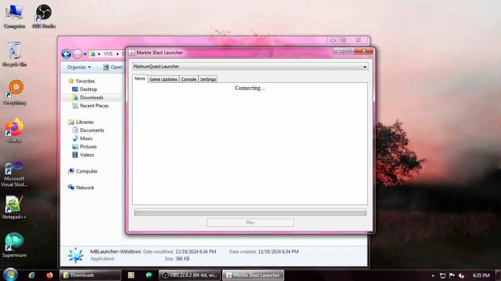Open the Pictures library

pyautogui.click(x=84, y=147)
